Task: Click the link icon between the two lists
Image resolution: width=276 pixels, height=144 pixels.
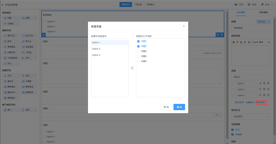Action: [x=132, y=68]
